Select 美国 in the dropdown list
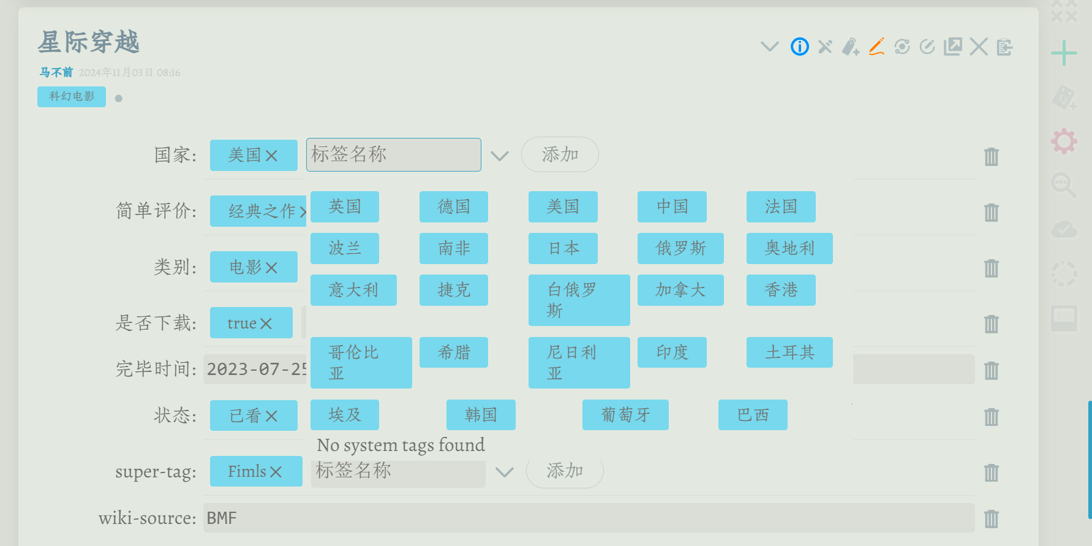1092x546 pixels. click(563, 207)
